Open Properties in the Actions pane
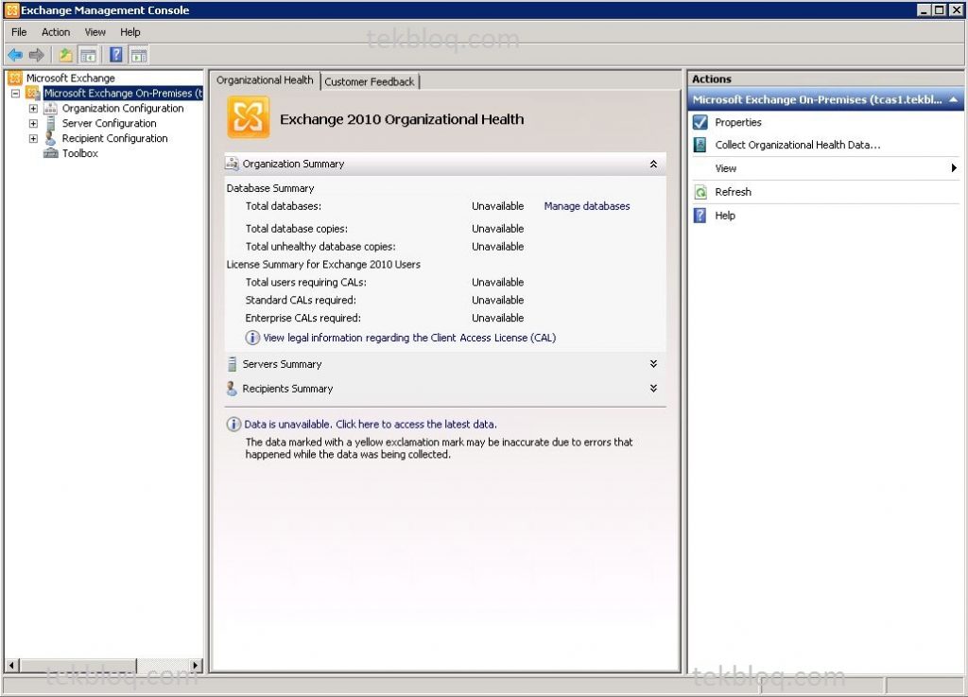This screenshot has width=968, height=697. click(738, 122)
